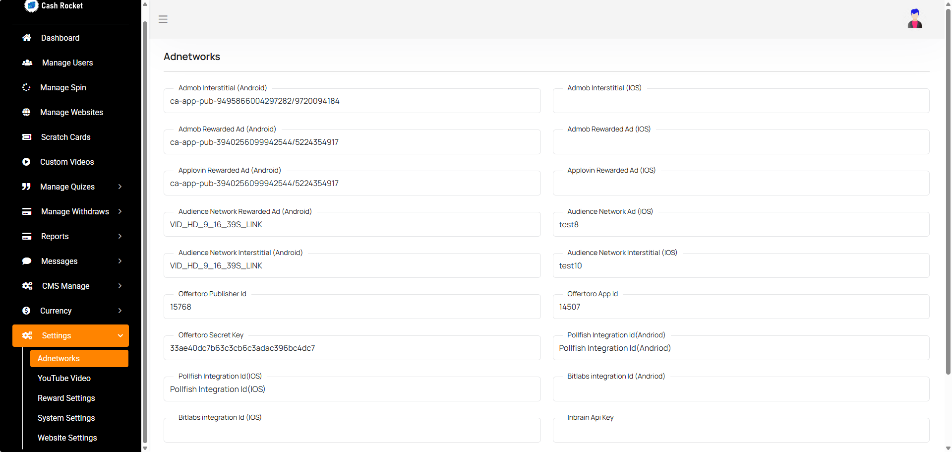Click the Manage Users people icon

(27, 63)
